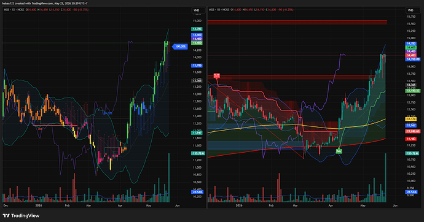Click the tallest latest volume bar on left chart

(x=169, y=178)
